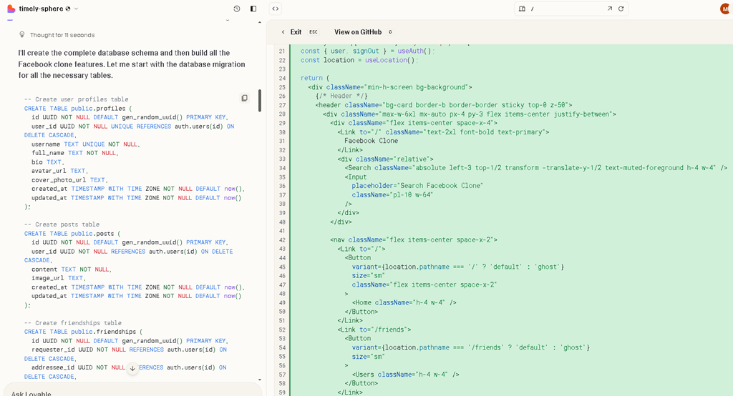Click the Lovable heart logo
733x396 pixels.
[x=11, y=9]
